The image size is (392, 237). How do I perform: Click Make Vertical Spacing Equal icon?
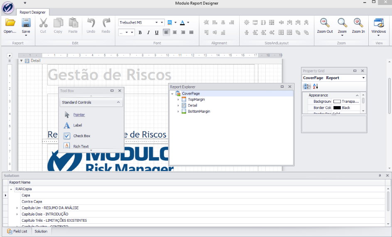247,32
